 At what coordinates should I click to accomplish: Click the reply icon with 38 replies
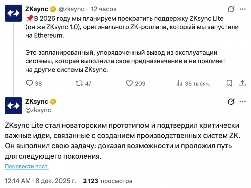pyautogui.click(x=30, y=83)
